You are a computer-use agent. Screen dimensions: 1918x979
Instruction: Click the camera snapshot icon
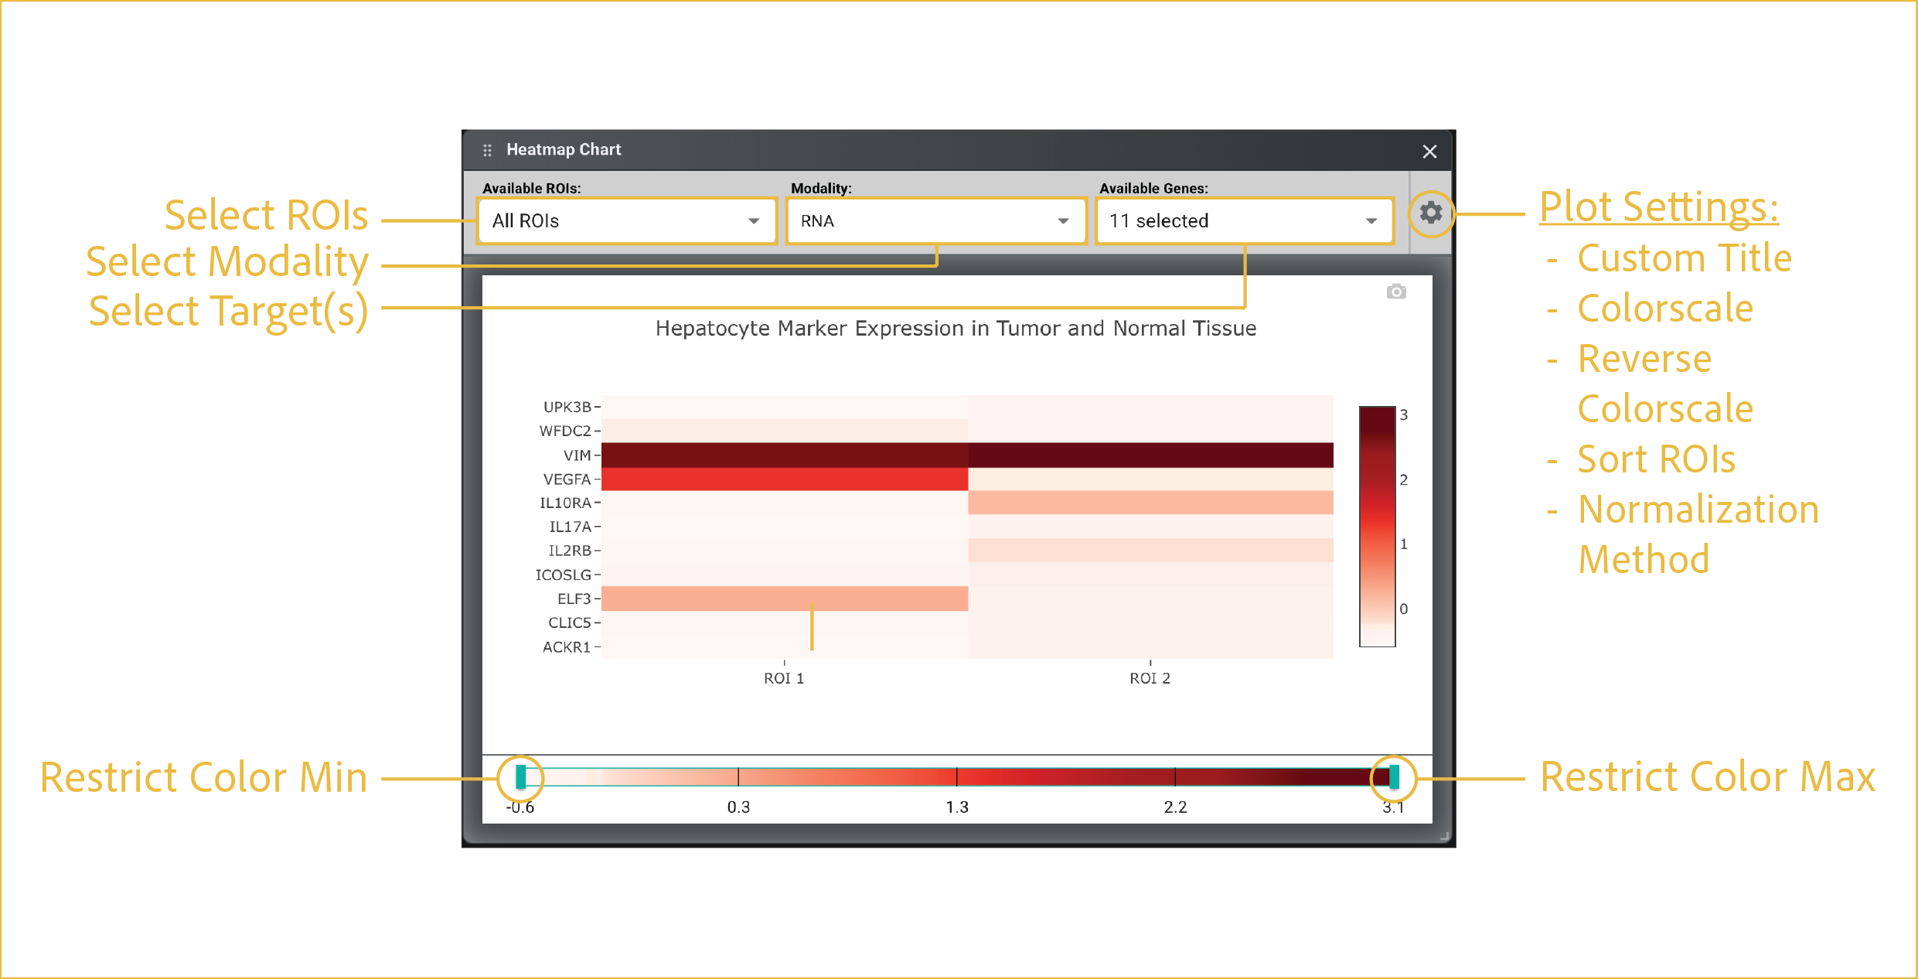(1396, 292)
